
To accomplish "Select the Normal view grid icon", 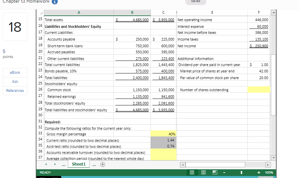I will pyautogui.click(x=192, y=173).
